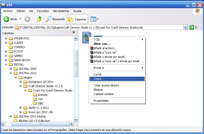The height and width of the screenshot is (134, 204).
Task: Open the Views icon in toolbar
Action: tap(93, 19)
